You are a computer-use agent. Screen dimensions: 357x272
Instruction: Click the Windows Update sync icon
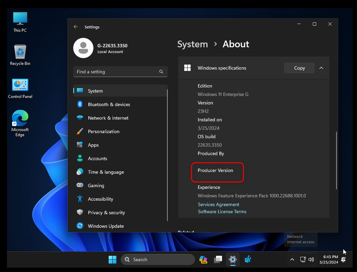tap(80, 226)
